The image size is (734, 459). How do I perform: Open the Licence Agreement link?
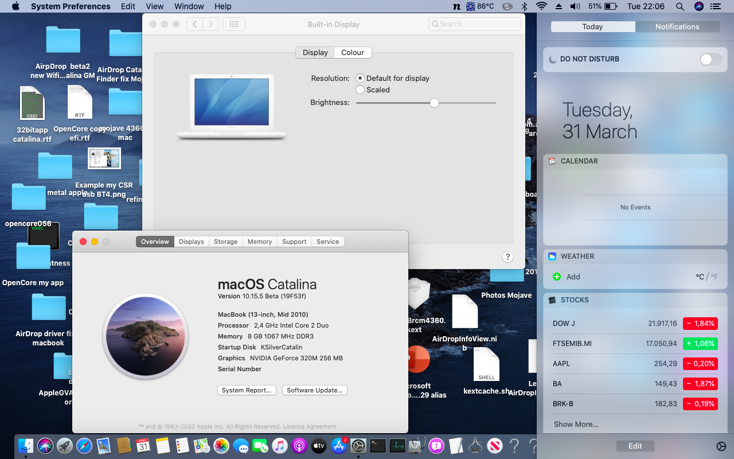(310, 426)
